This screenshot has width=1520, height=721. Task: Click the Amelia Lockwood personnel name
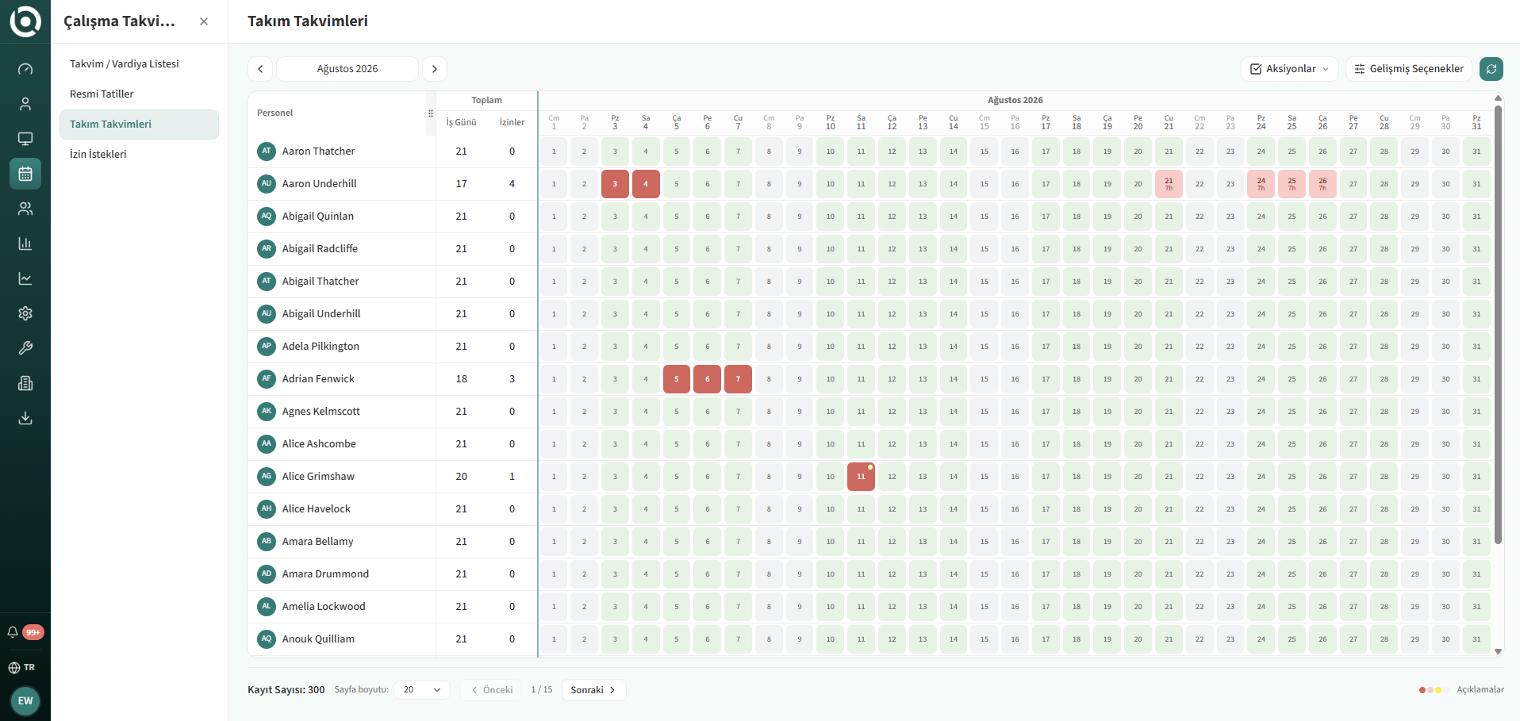pos(324,607)
